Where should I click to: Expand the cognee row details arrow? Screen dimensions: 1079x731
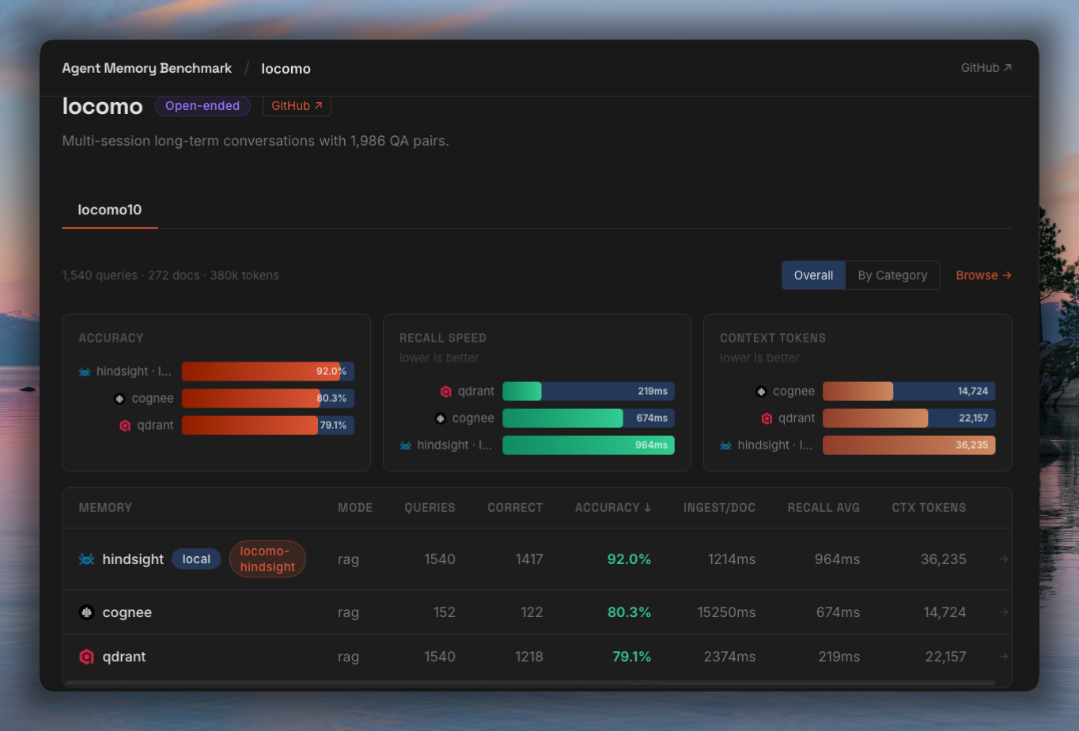pyautogui.click(x=1003, y=612)
